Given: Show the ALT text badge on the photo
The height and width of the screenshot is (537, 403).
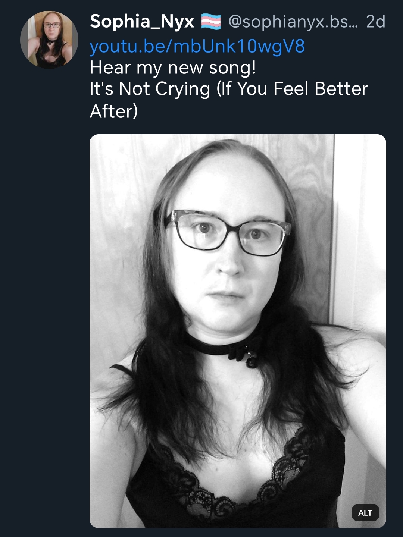Looking at the screenshot, I should pyautogui.click(x=365, y=513).
